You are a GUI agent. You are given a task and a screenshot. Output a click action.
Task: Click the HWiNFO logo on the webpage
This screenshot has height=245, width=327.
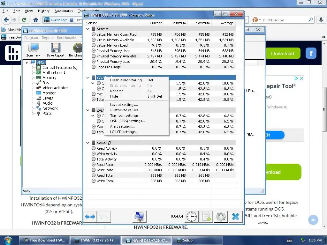(13, 53)
